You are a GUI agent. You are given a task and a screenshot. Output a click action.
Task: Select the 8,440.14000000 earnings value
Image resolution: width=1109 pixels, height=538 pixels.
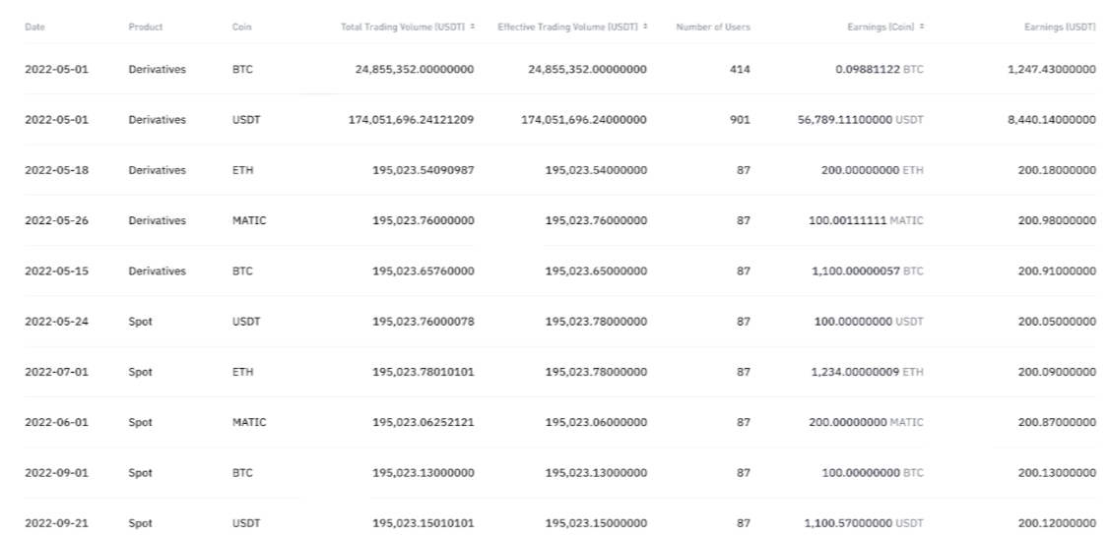click(1051, 120)
